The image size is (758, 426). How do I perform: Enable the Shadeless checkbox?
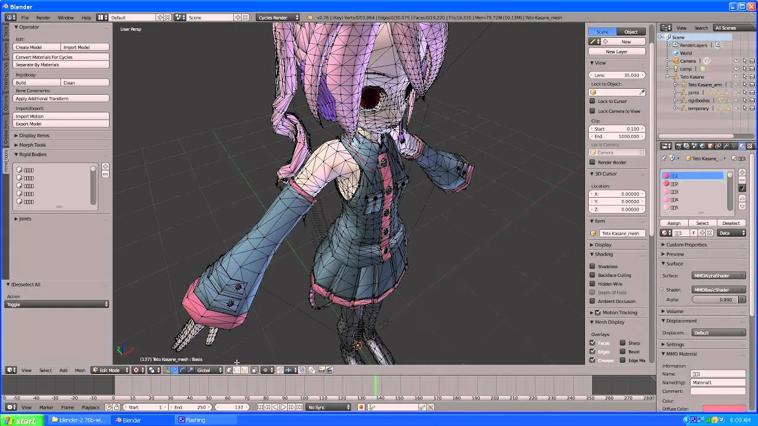tap(592, 266)
